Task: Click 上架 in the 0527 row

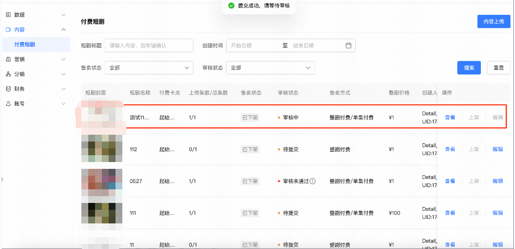Action: coord(473,181)
